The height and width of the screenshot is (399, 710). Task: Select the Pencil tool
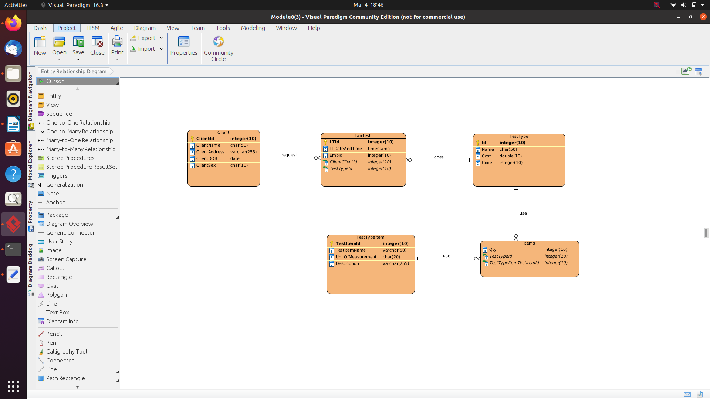54,334
